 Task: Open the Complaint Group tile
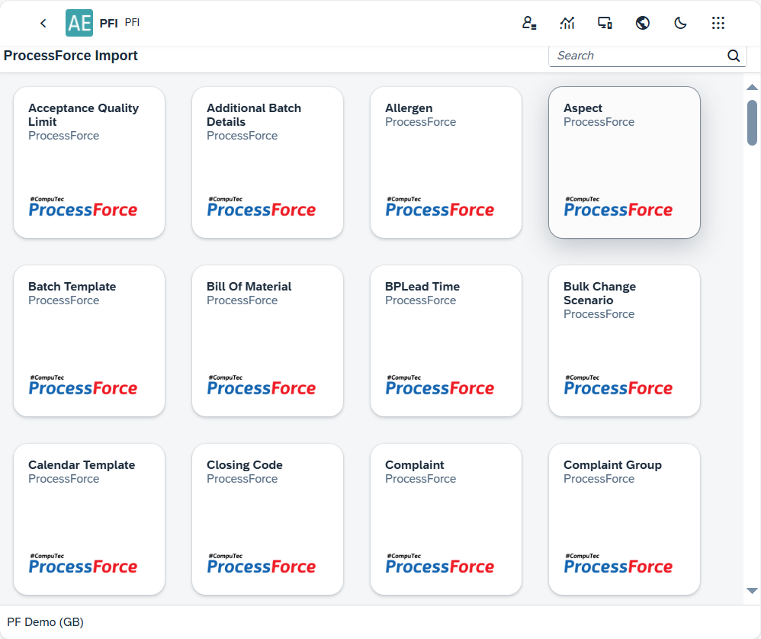pyautogui.click(x=624, y=519)
